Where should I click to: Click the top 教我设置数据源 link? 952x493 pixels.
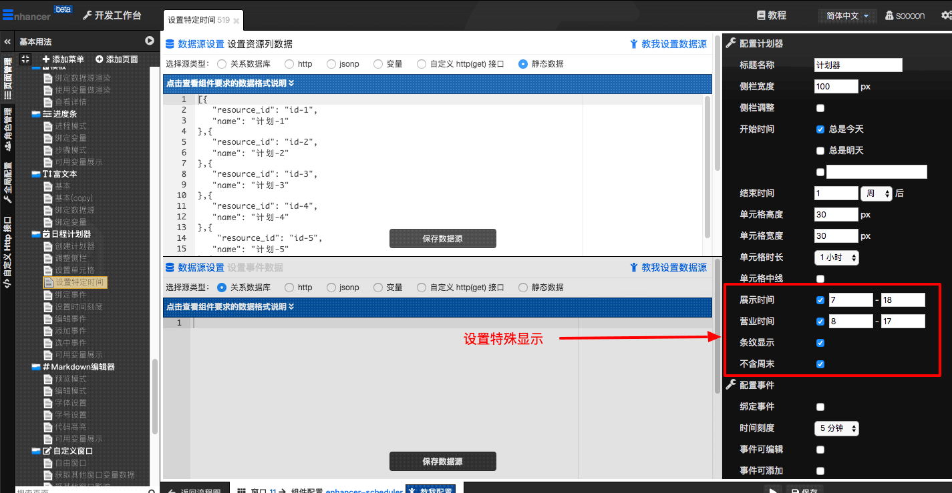(x=668, y=44)
